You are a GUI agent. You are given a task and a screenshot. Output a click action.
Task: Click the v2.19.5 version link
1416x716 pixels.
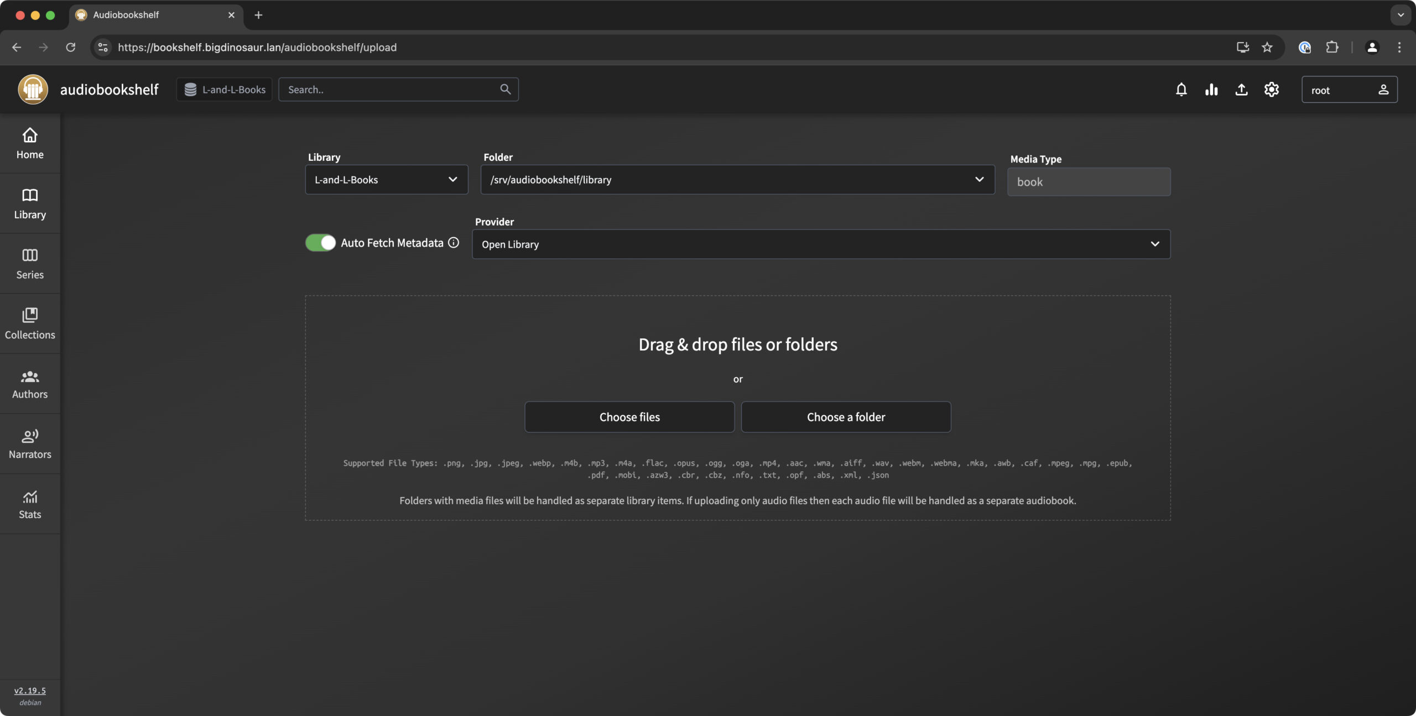point(30,691)
